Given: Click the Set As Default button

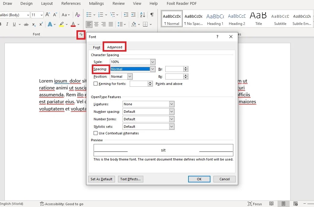Looking at the screenshot, I should [x=101, y=179].
